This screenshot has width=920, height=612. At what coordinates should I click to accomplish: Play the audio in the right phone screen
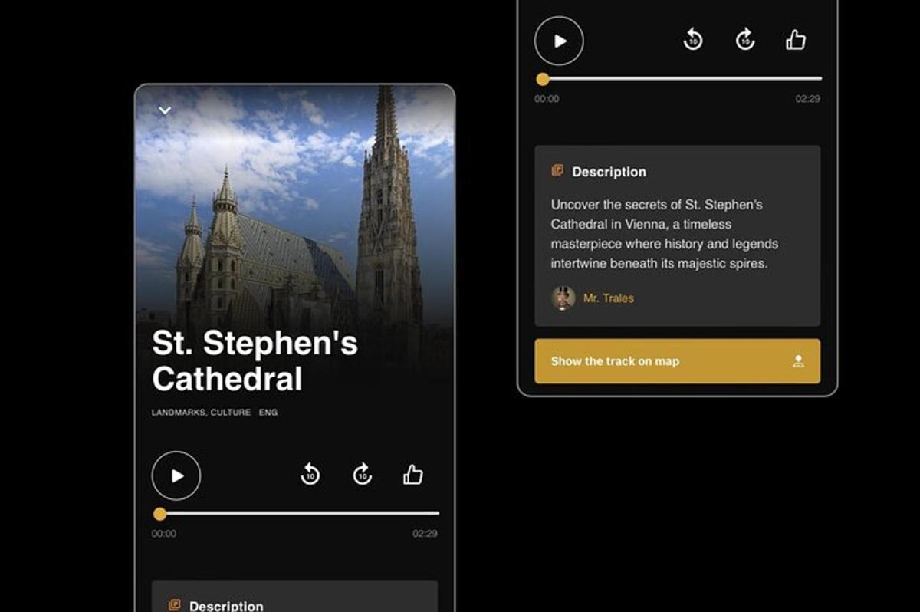(x=559, y=41)
